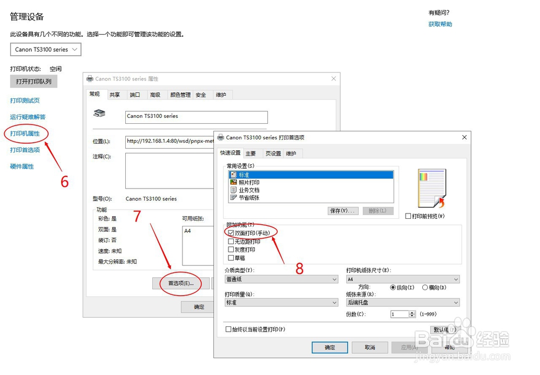Switch to the 页设置 tab

273,153
